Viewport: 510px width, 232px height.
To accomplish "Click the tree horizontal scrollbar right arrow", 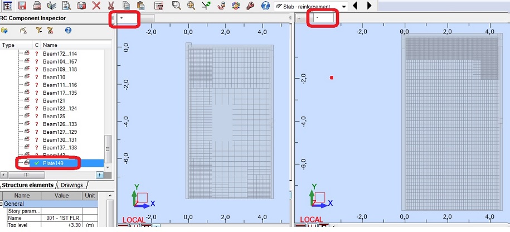I will point(100,175).
